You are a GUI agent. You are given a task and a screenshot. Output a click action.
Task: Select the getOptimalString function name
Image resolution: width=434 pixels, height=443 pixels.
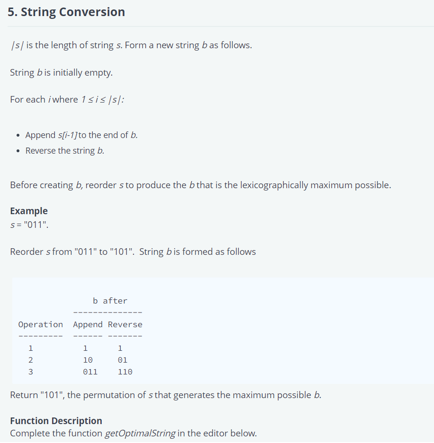pos(140,433)
